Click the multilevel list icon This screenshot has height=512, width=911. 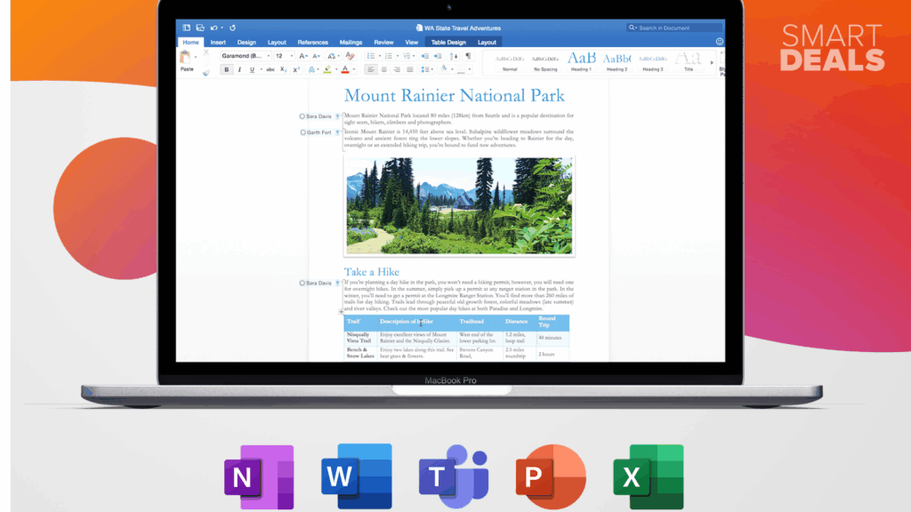(x=407, y=56)
